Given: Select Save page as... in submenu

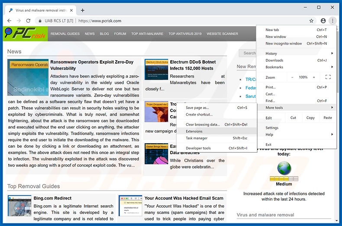Looking at the screenshot, I should [216, 107].
